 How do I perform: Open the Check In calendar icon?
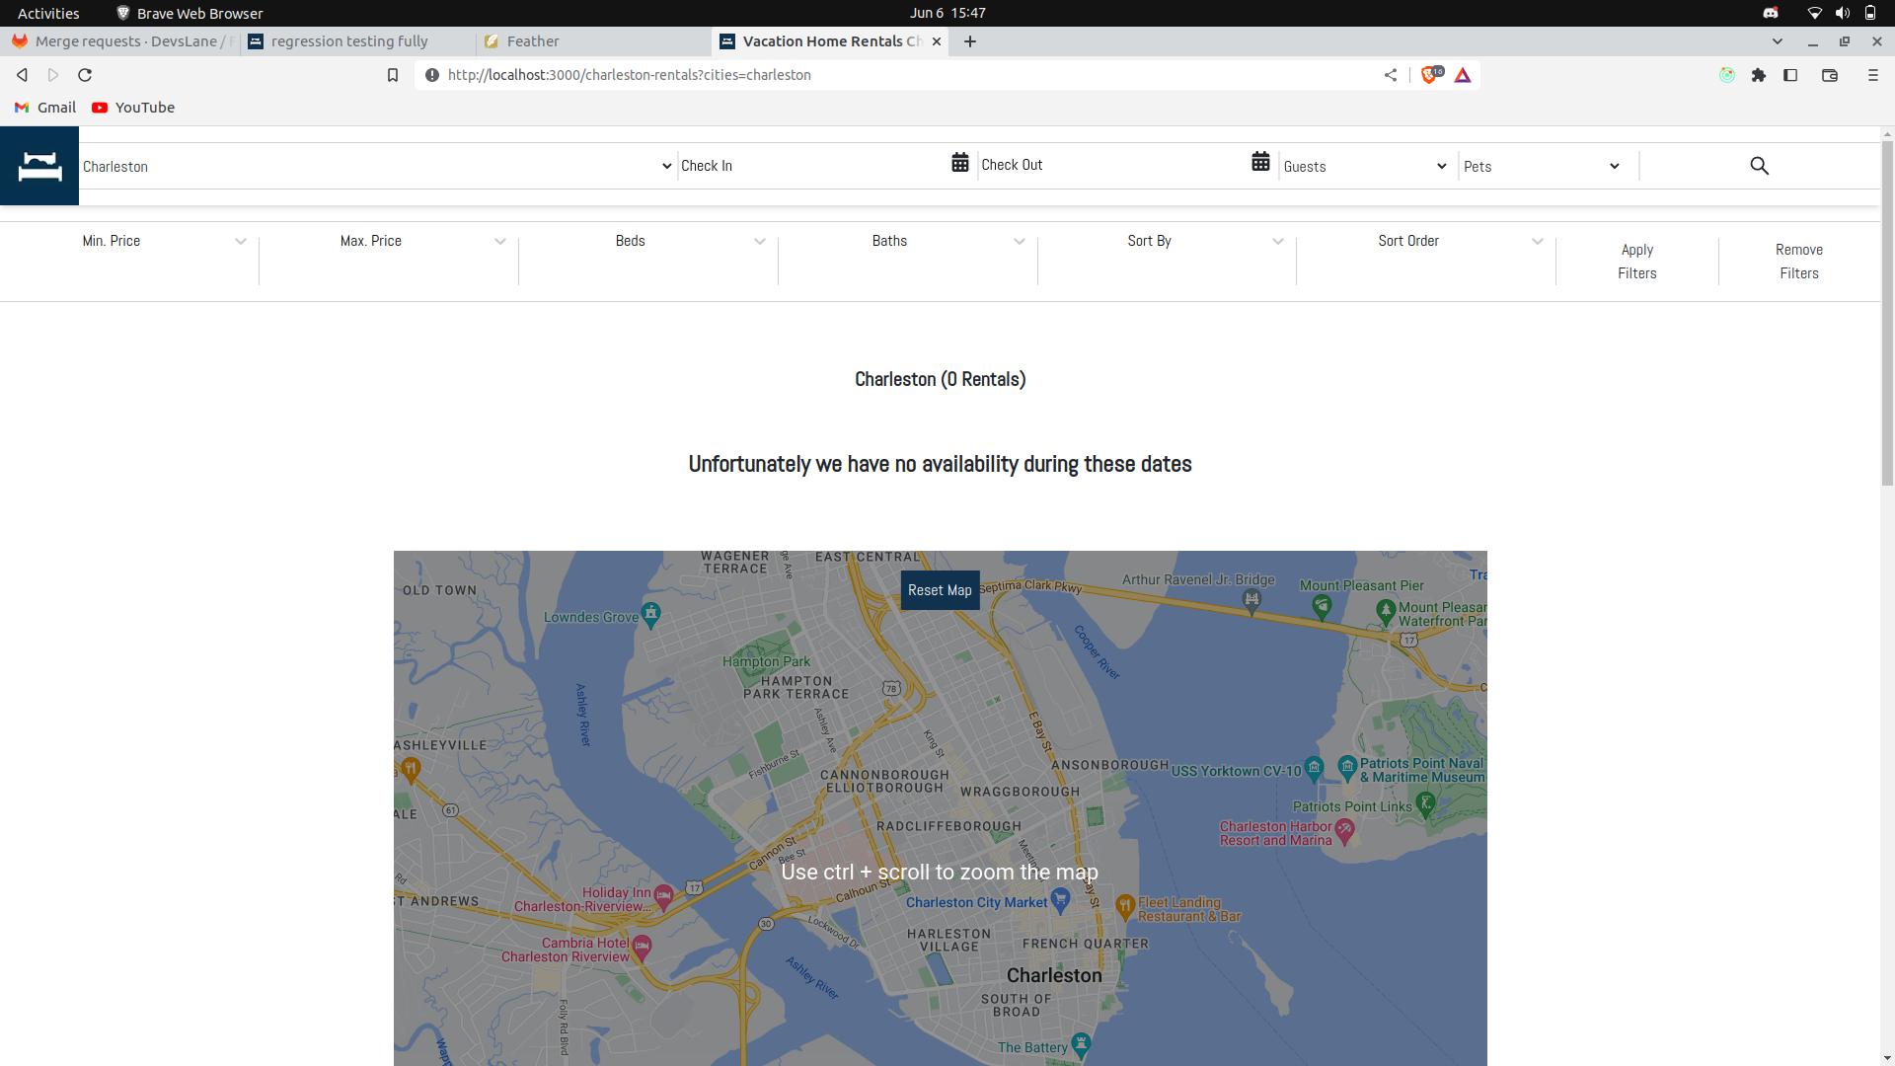[959, 163]
